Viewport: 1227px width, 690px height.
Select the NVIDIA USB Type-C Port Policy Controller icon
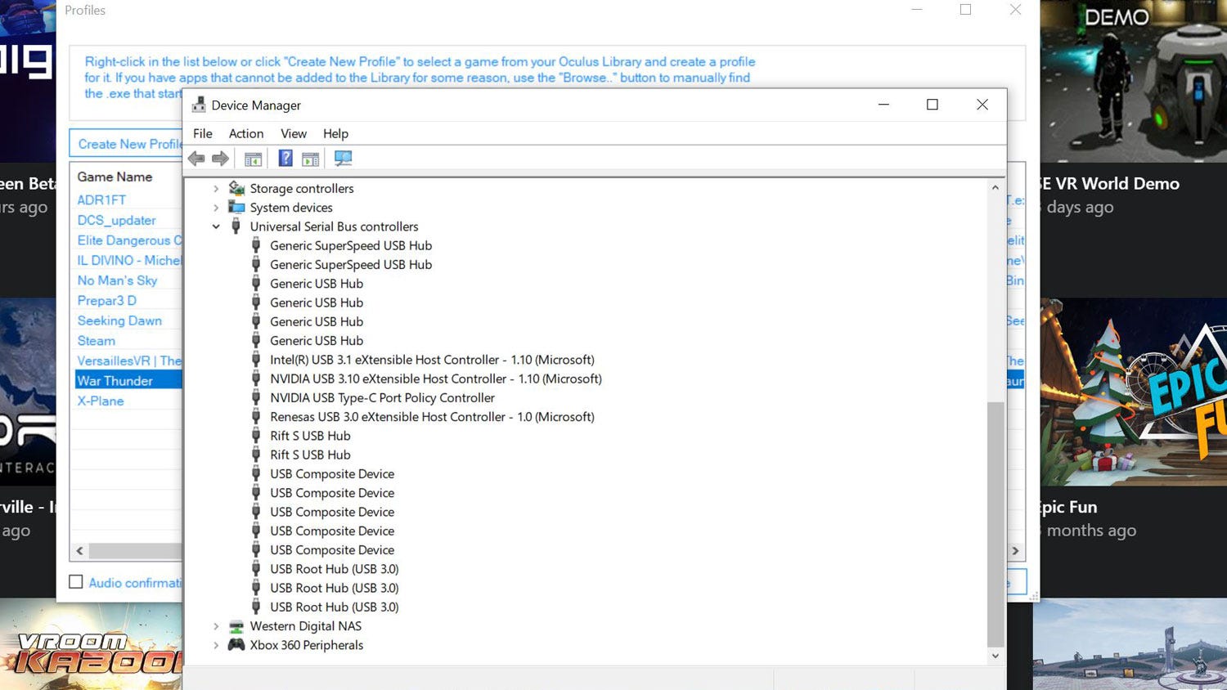256,397
